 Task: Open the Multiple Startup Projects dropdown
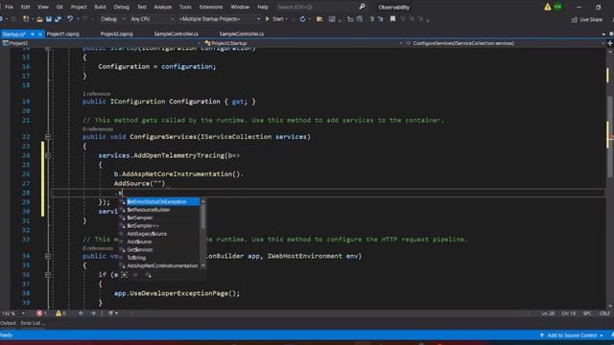click(x=220, y=19)
